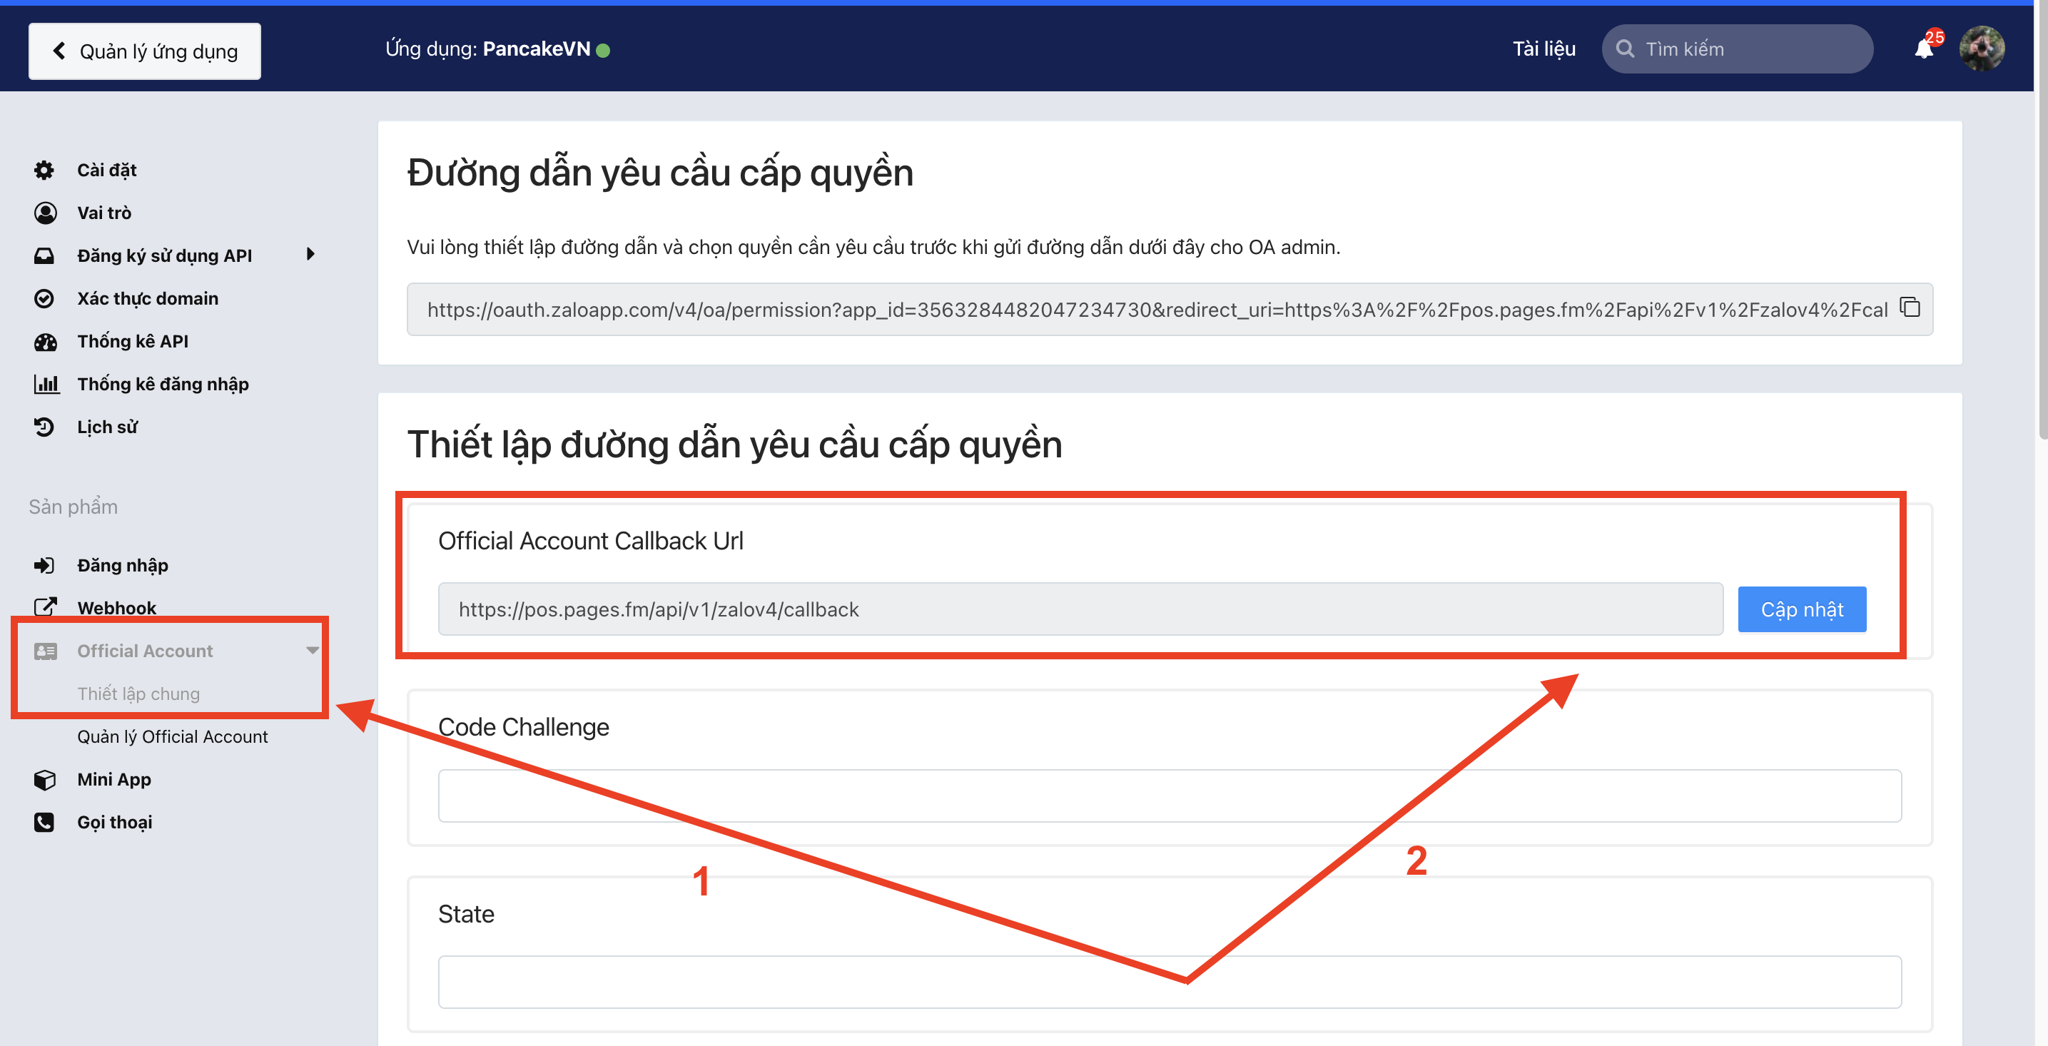Viewport: 2048px width, 1046px height.
Task: Click the Gọi thoại phone icon
Action: (44, 822)
